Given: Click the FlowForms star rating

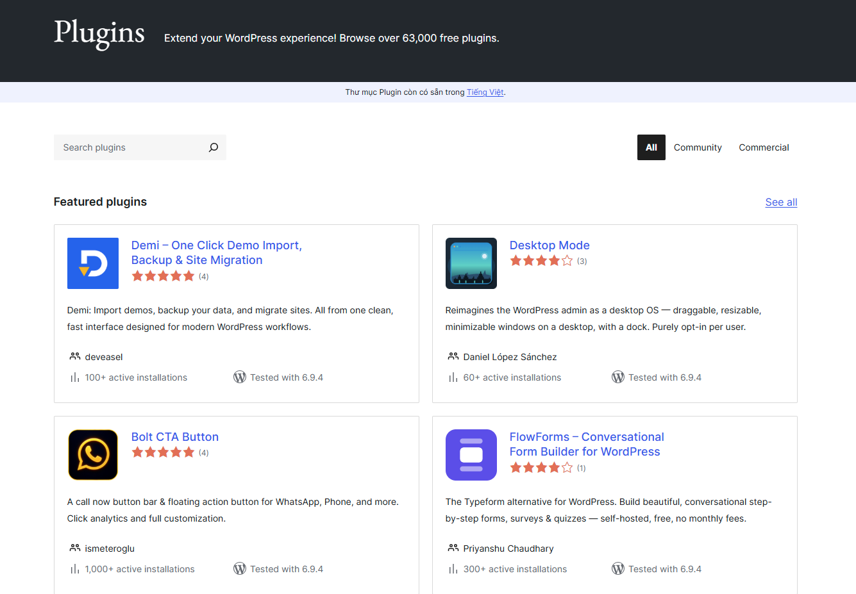Looking at the screenshot, I should point(541,468).
